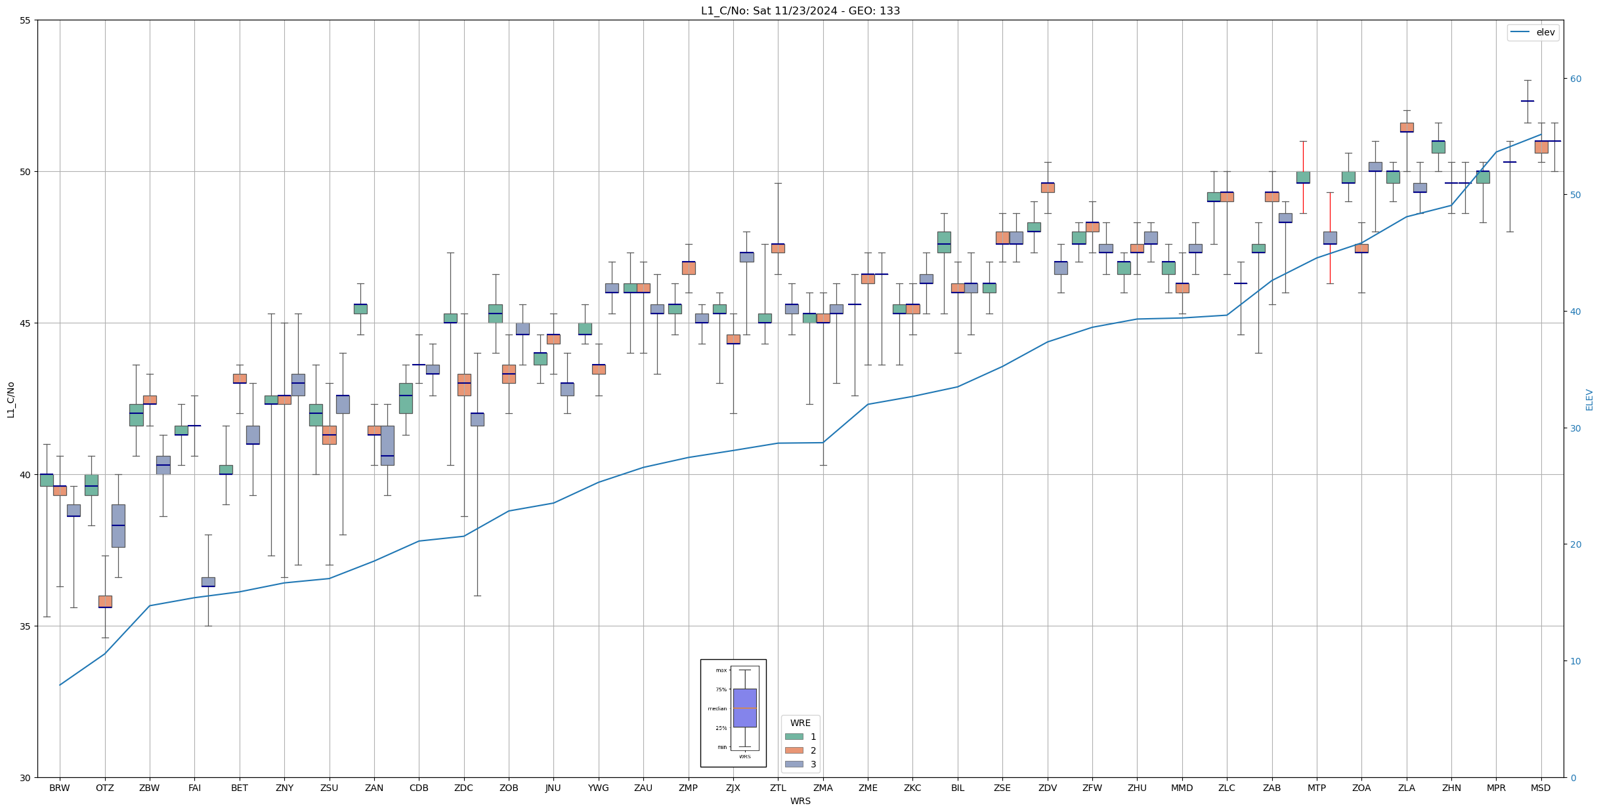This screenshot has height=812, width=1601.
Task: Click the orange WRE 2 legend swatch
Action: (x=794, y=750)
